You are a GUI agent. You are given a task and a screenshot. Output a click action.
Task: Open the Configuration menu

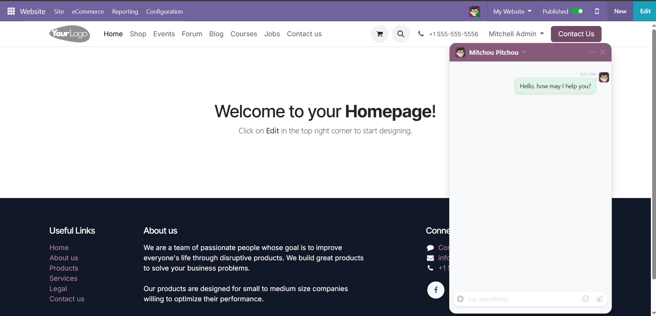[164, 11]
